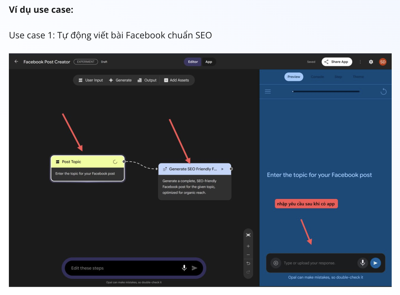Click the Type or upload your response field
Image resolution: width=400 pixels, height=295 pixels.
point(316,263)
